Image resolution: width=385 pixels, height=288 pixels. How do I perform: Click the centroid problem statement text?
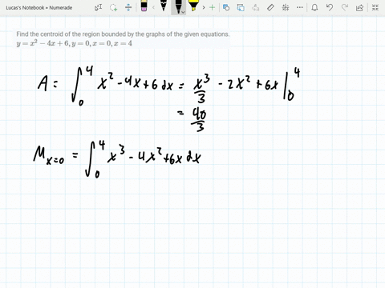[x=123, y=34]
